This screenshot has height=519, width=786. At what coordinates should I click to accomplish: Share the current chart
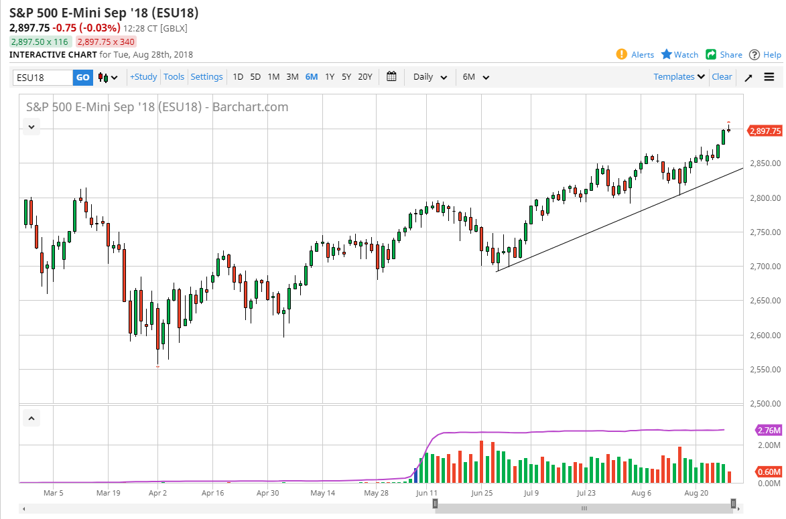pos(724,54)
